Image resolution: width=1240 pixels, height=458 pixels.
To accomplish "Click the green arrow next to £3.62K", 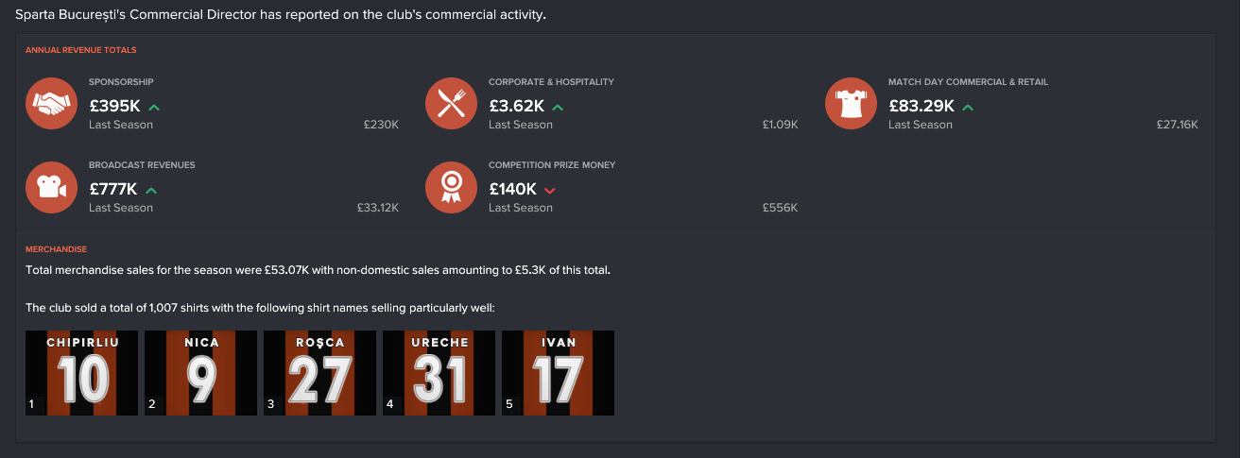I will pos(558,108).
